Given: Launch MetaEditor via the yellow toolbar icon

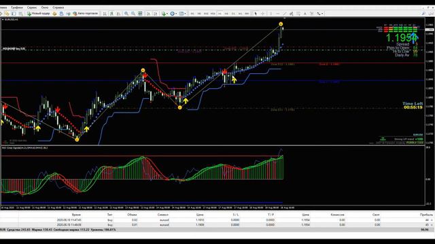Looking at the screenshot, I should 54,14.
